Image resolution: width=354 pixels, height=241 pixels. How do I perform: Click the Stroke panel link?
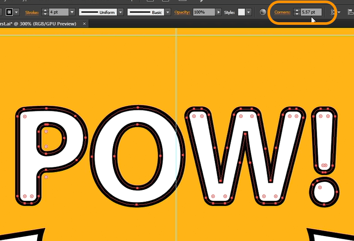pos(32,12)
